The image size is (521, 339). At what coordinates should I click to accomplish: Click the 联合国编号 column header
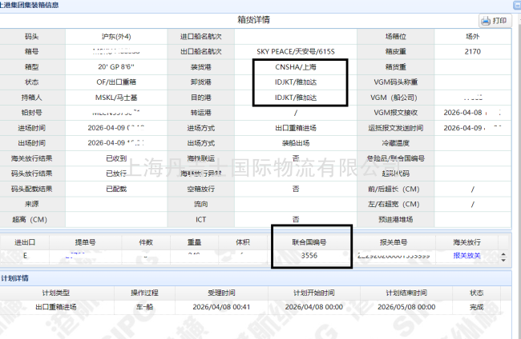(x=309, y=241)
